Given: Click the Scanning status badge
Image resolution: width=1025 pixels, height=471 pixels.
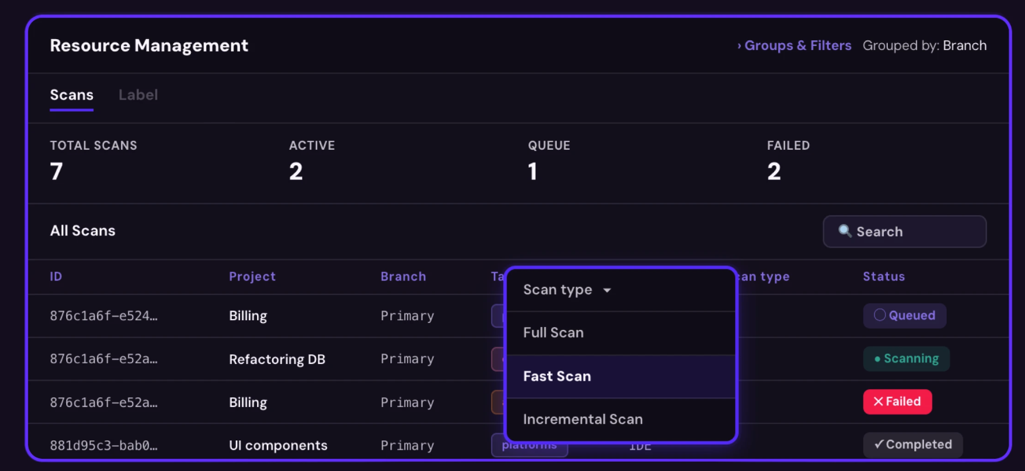Looking at the screenshot, I should coord(906,359).
